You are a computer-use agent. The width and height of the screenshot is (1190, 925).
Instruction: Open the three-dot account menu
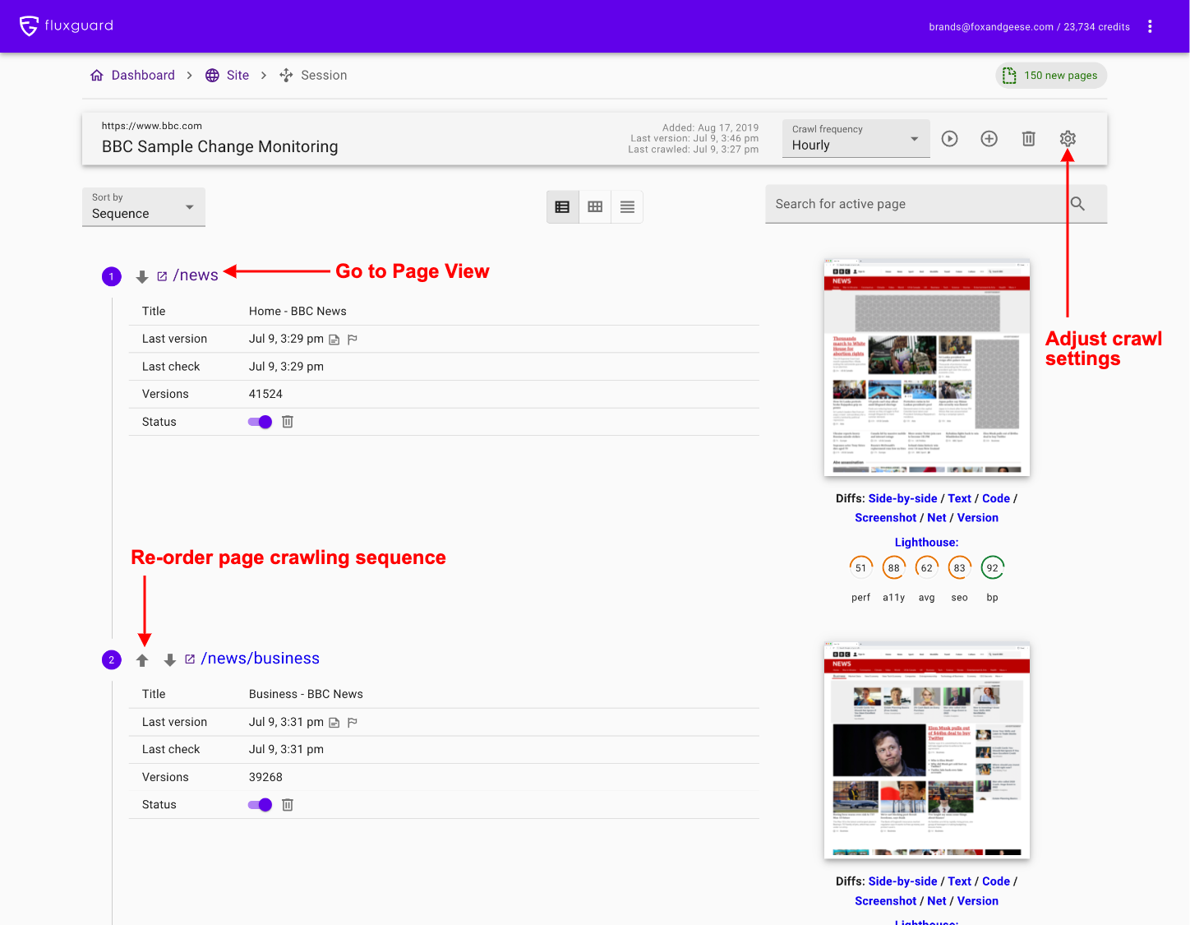1150,26
